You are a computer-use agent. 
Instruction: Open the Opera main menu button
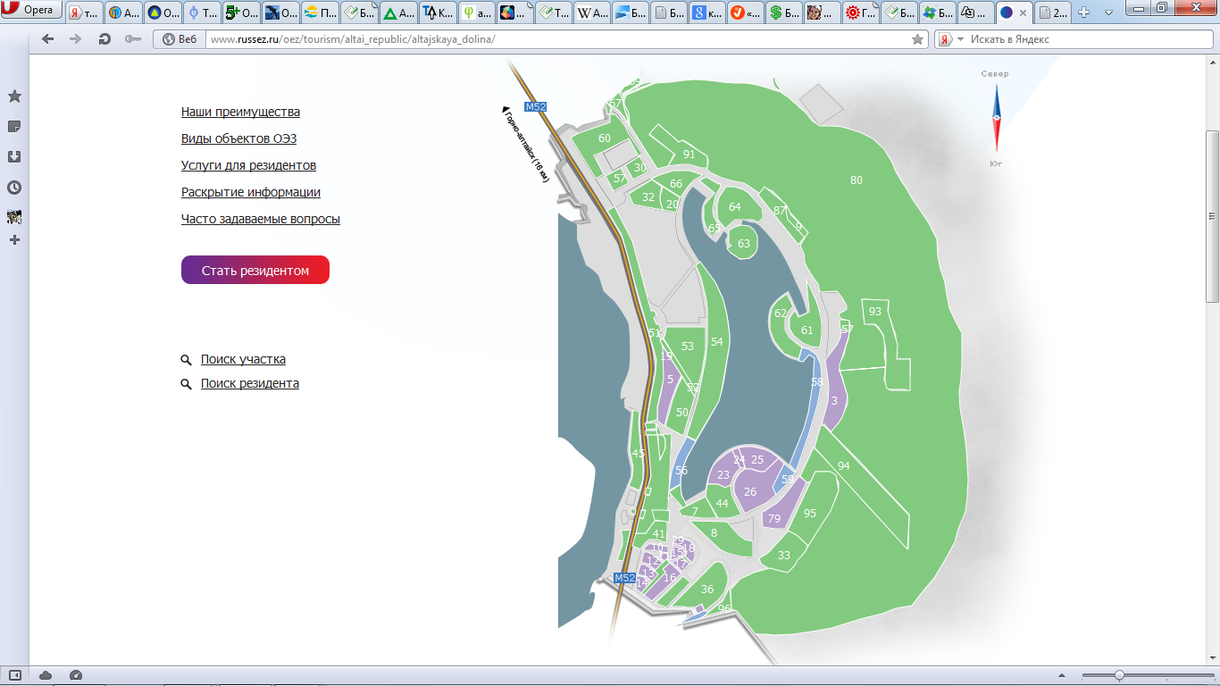31,11
